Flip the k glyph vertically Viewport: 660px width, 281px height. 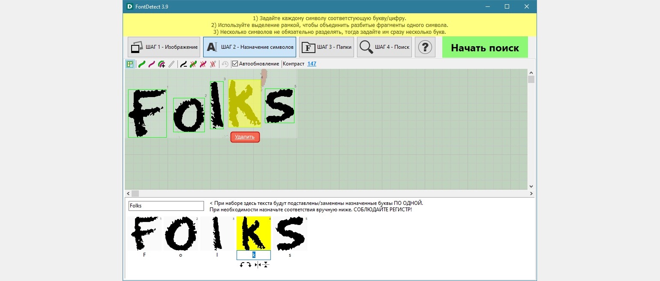[x=265, y=265]
